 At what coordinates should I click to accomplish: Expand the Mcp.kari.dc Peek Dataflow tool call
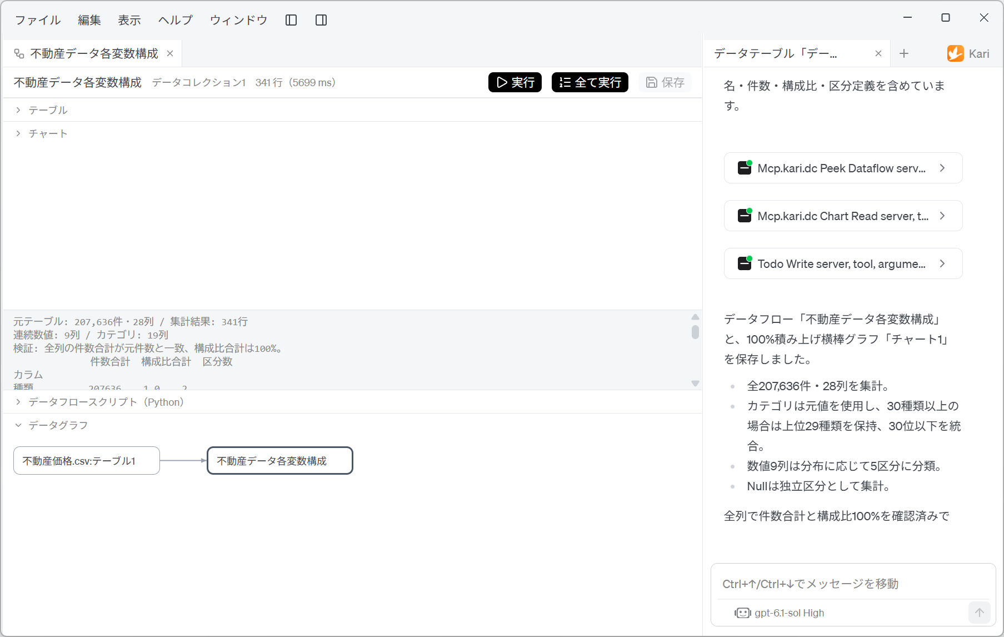click(942, 168)
